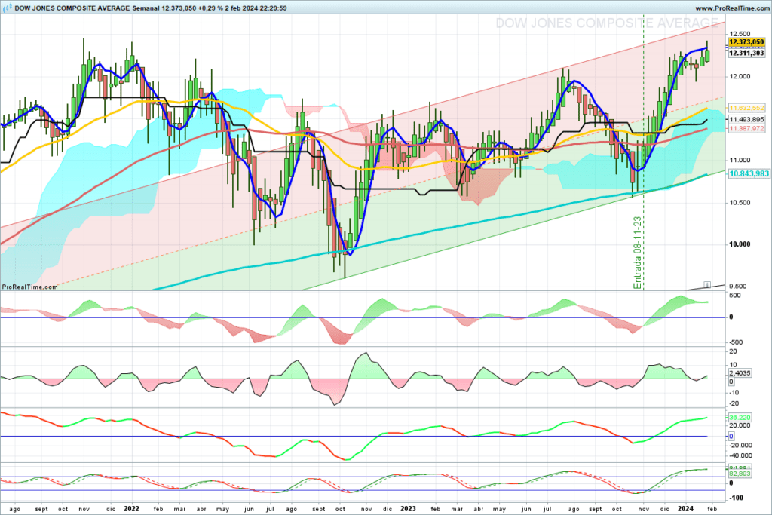Image resolution: width=772 pixels, height=515 pixels.
Task: Click the 12.311,303 price label
Action: coord(746,53)
